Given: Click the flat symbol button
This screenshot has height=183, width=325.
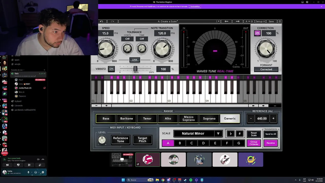Looking at the screenshot, I should pyautogui.click(x=231, y=133).
